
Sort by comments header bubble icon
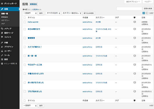click(135, 18)
